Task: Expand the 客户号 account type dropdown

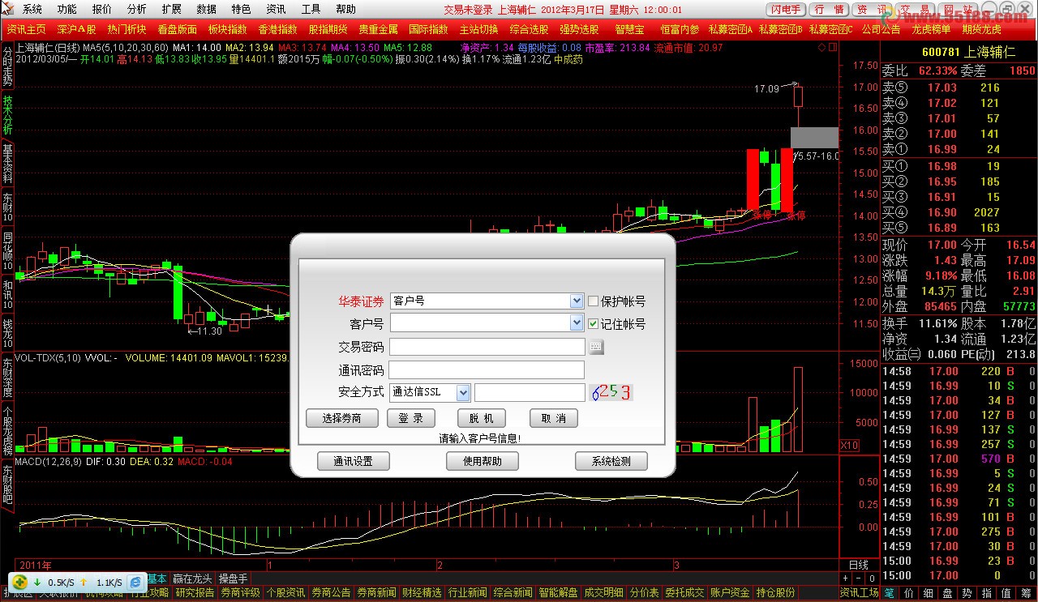Action: [577, 301]
